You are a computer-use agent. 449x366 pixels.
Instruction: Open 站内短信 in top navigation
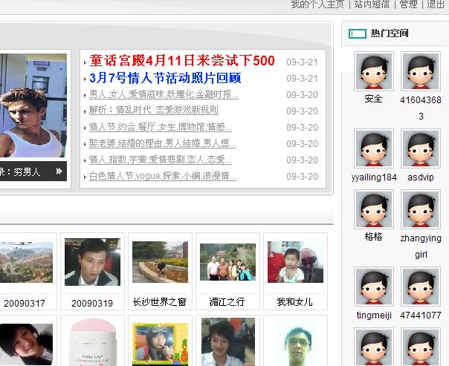tap(372, 4)
